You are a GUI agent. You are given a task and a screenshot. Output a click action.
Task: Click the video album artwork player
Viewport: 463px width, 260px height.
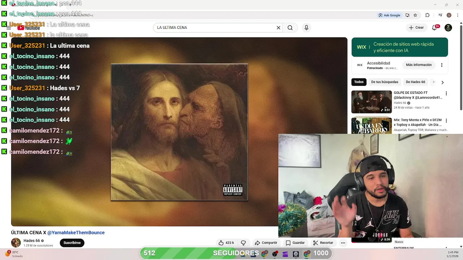point(179,132)
